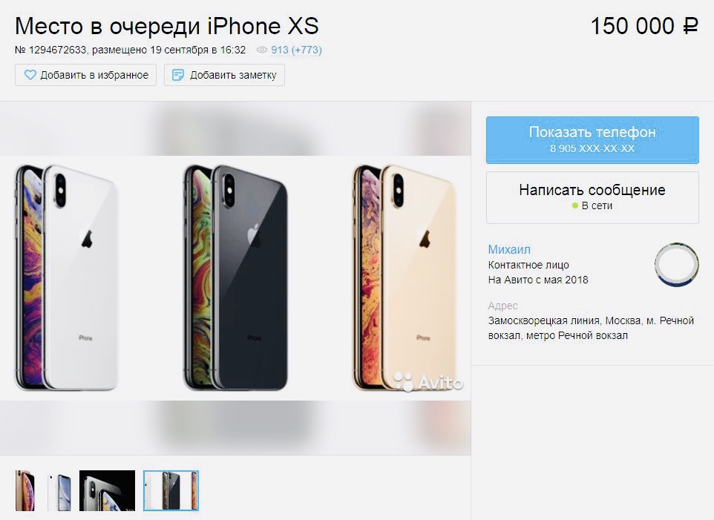Image resolution: width=714 pixels, height=520 pixels.
Task: Open Написать сообщение to message seller
Action: 592,197
